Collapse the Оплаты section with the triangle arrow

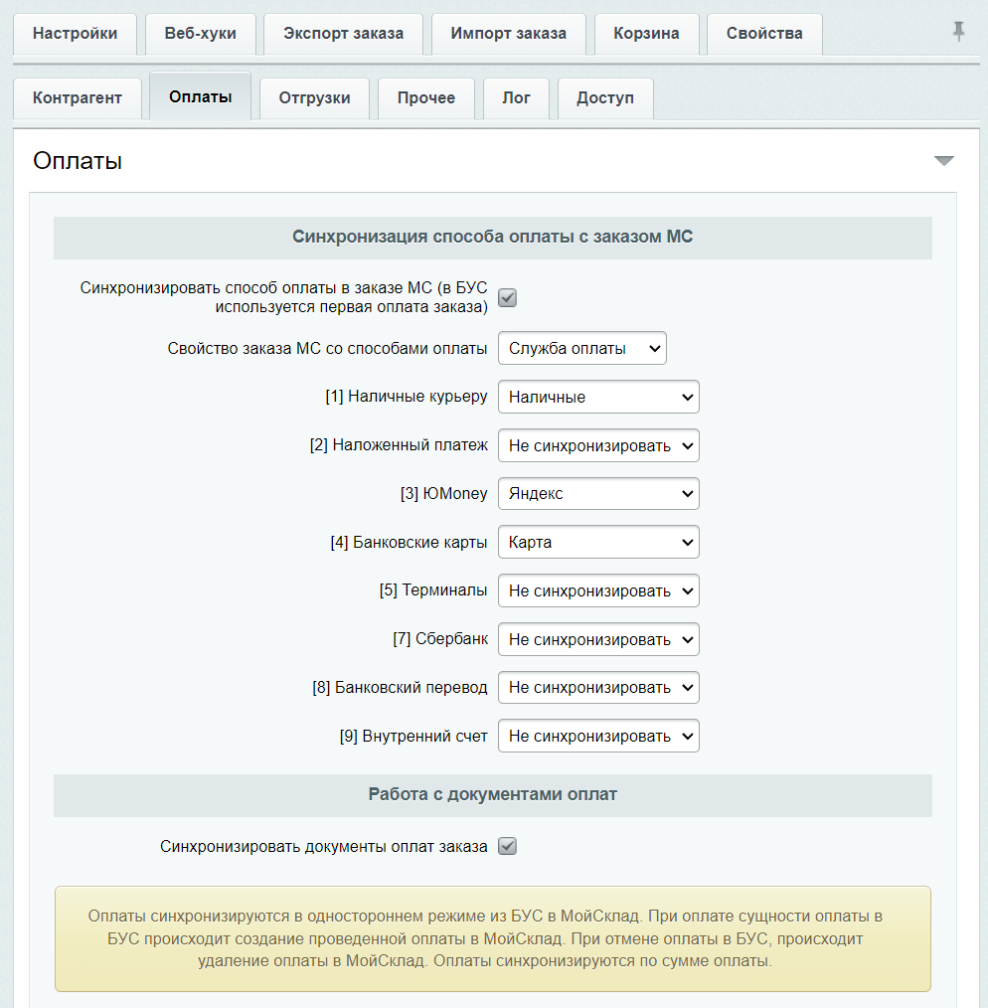click(943, 161)
